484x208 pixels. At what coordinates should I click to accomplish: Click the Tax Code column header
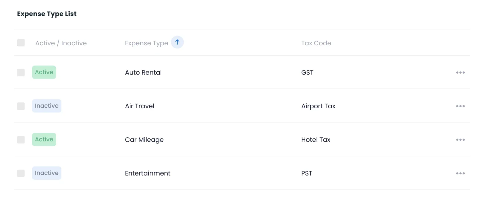tap(316, 43)
